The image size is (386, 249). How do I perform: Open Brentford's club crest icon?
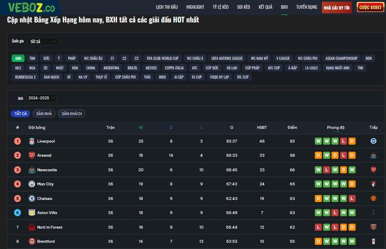[32, 241]
